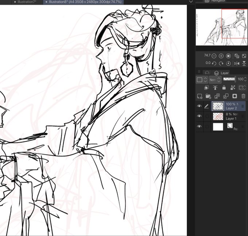Click the Fit to Navigator icon
The height and width of the screenshot is (236, 248).
(237, 56)
